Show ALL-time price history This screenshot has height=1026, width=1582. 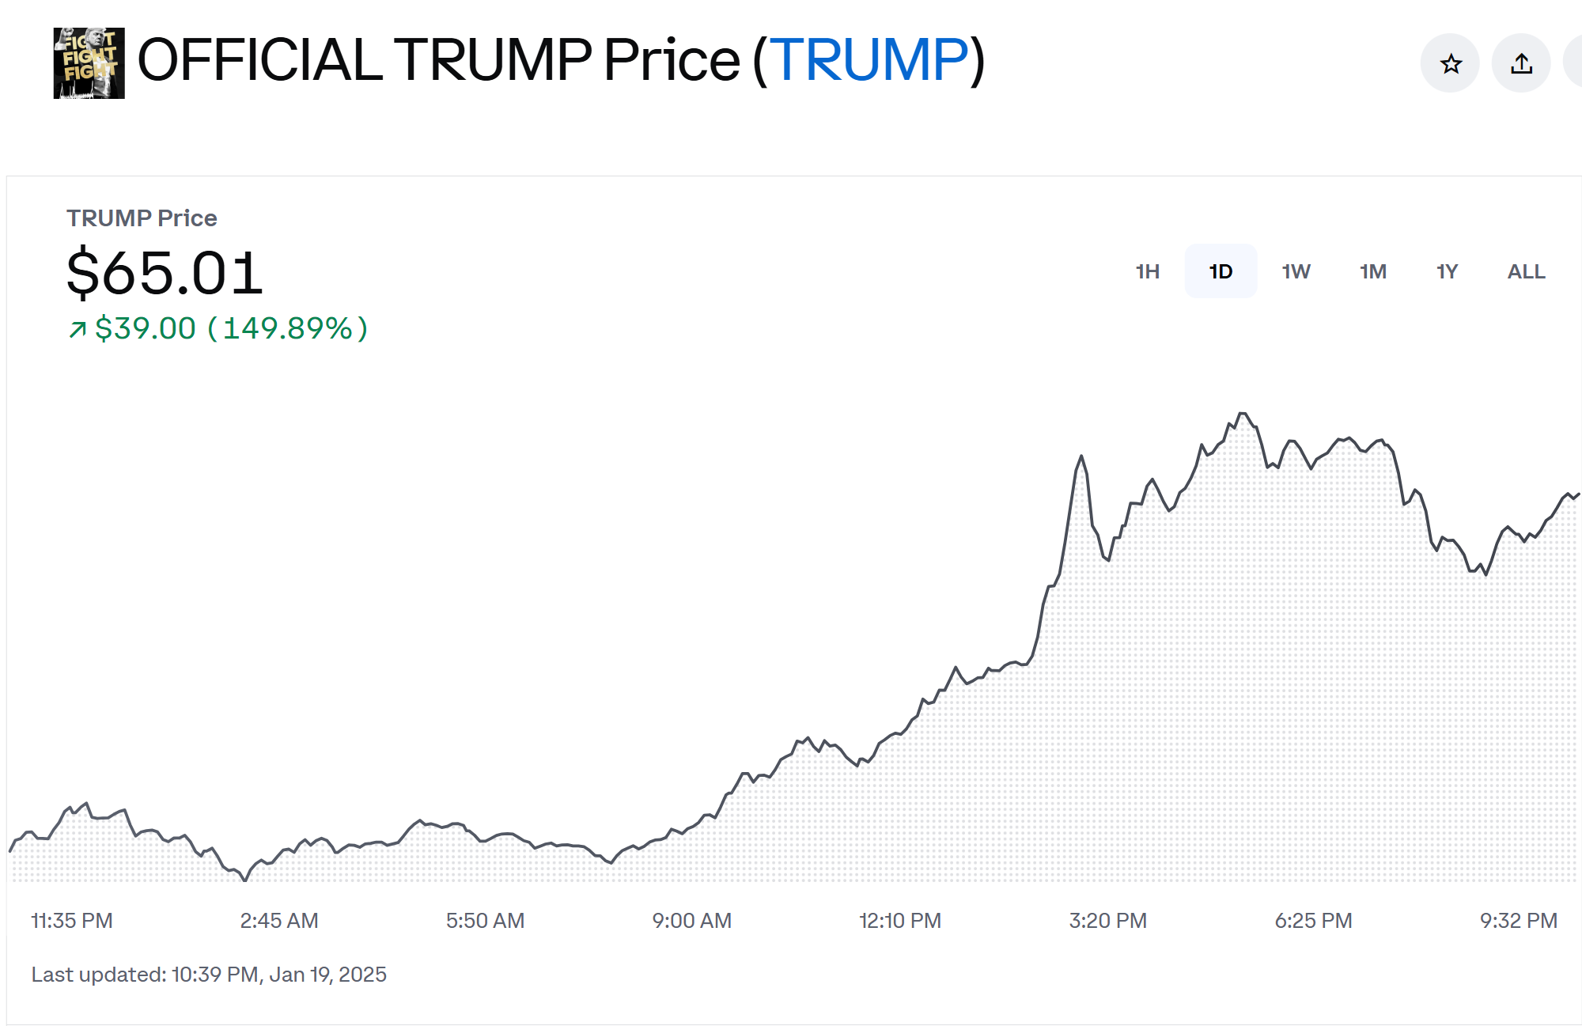1526,271
